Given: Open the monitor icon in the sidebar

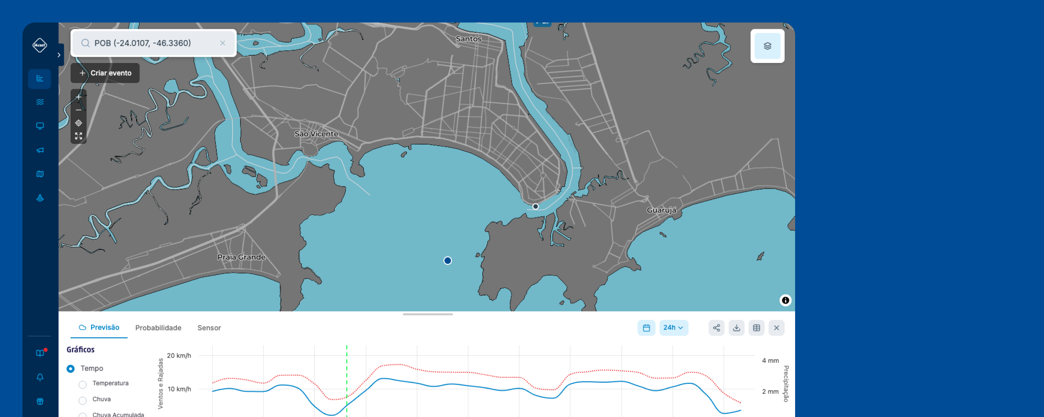Looking at the screenshot, I should pos(40,126).
